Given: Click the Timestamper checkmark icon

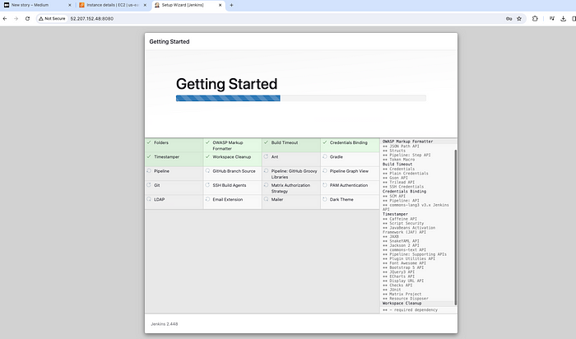Looking at the screenshot, I should (x=149, y=156).
